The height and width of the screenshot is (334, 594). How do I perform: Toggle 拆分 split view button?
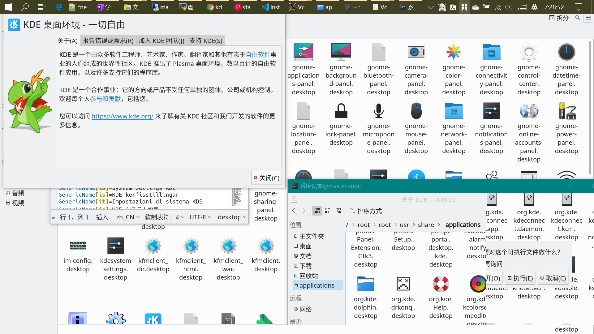point(559,18)
